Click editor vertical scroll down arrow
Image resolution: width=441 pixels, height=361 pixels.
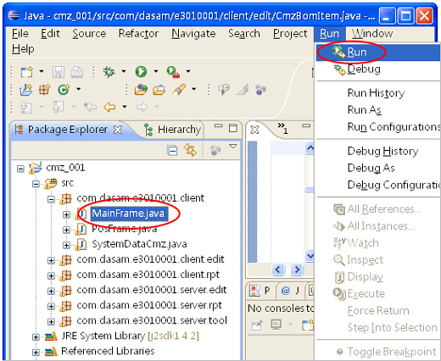point(310,256)
